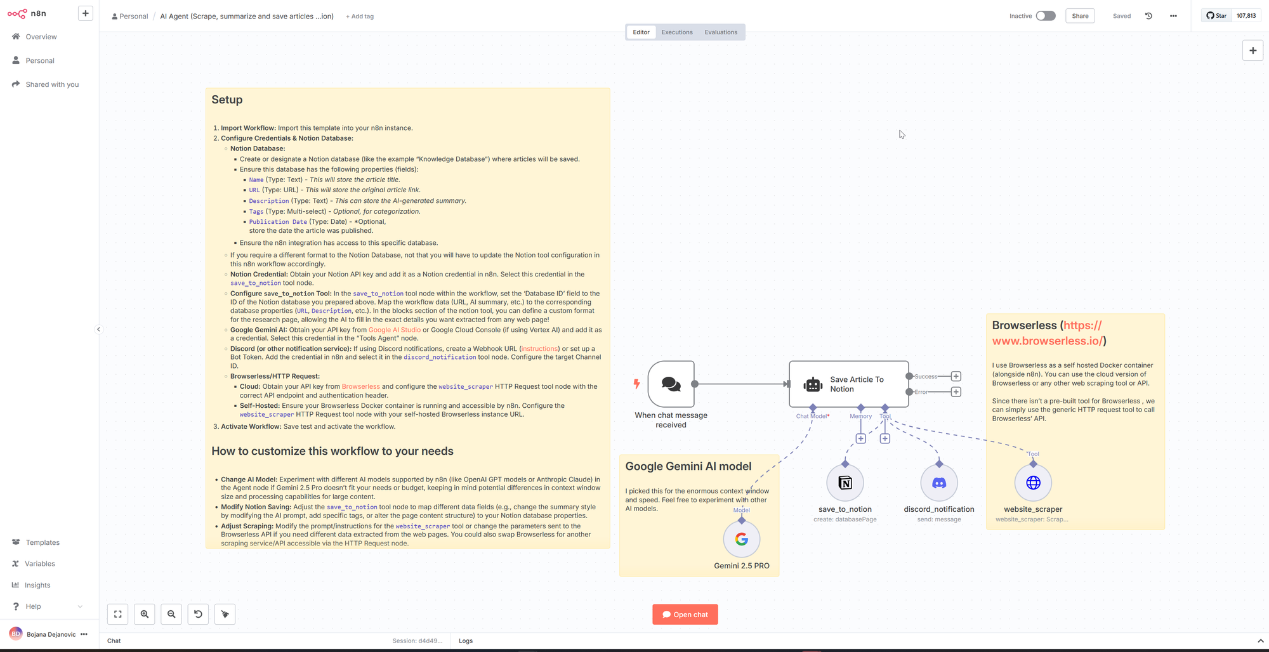The width and height of the screenshot is (1269, 652).
Task: Click the Chat Model connector label
Action: pyautogui.click(x=813, y=416)
